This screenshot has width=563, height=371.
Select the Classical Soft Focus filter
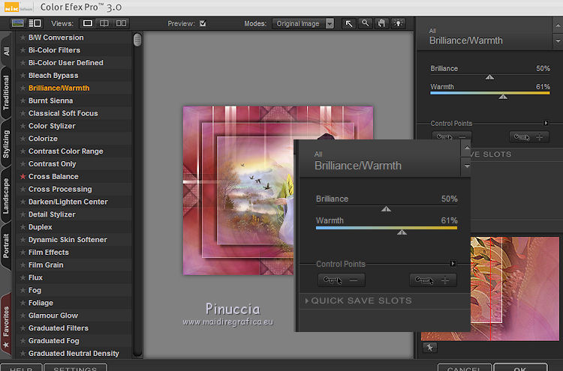63,113
